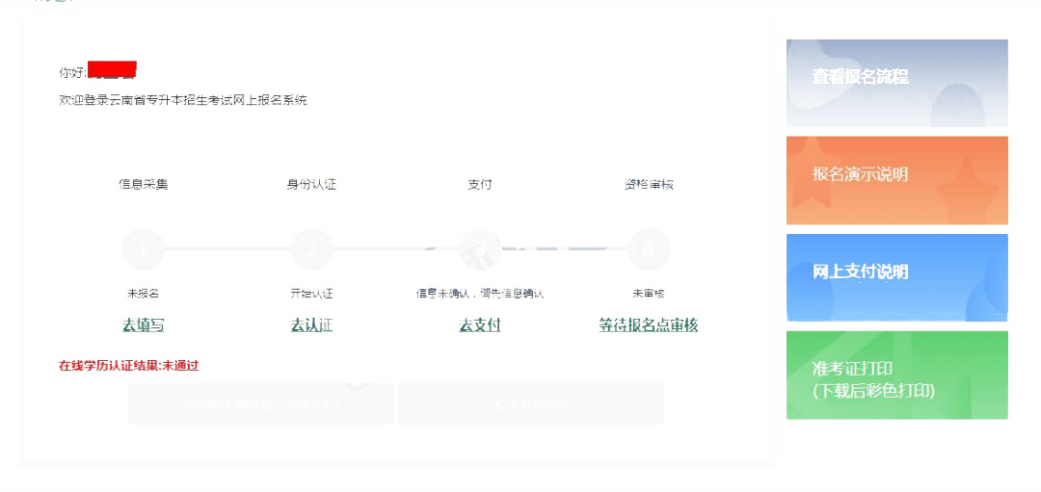Click the step 2 circle for 身份认证
Viewport: 1041px width, 492px height.
point(311,249)
